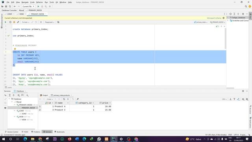
Task: Open query history clock icon
Action: (x=10, y=22)
